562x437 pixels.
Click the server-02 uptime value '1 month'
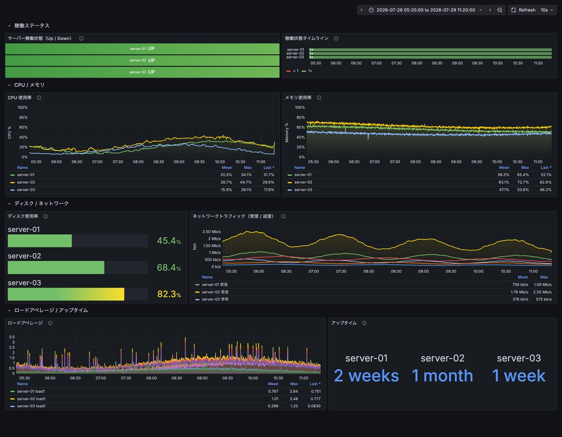pos(442,376)
